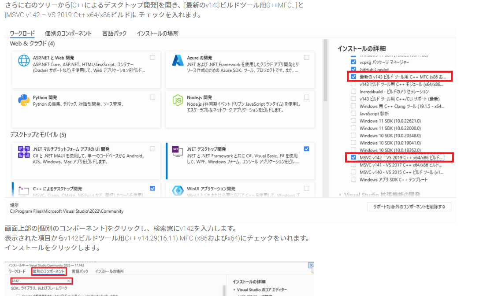This screenshot has width=483, height=296.
Task: Open the 言語パック tab in top installer
Action: [114, 33]
